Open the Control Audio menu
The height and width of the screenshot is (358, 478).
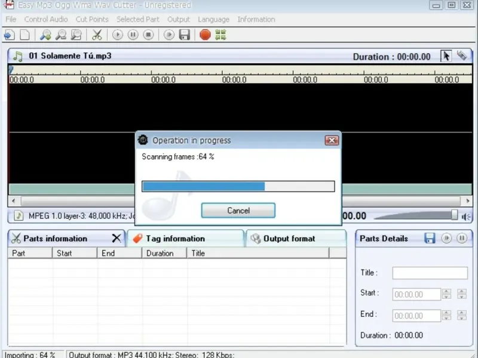46,19
